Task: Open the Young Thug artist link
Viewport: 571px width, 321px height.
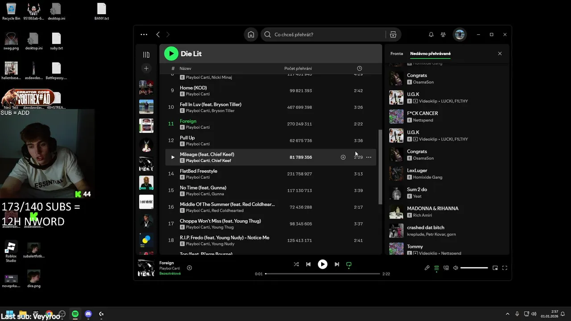Action: 223,227
